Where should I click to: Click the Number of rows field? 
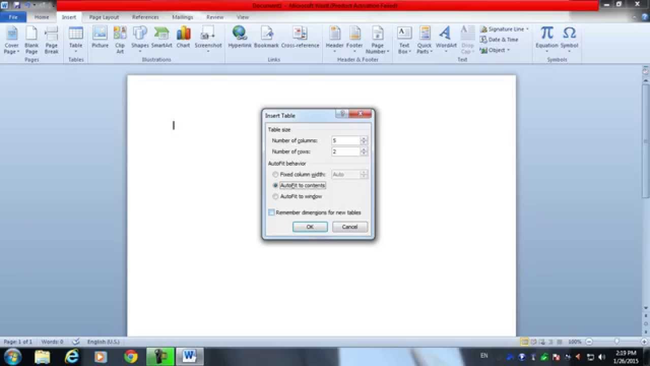[345, 151]
